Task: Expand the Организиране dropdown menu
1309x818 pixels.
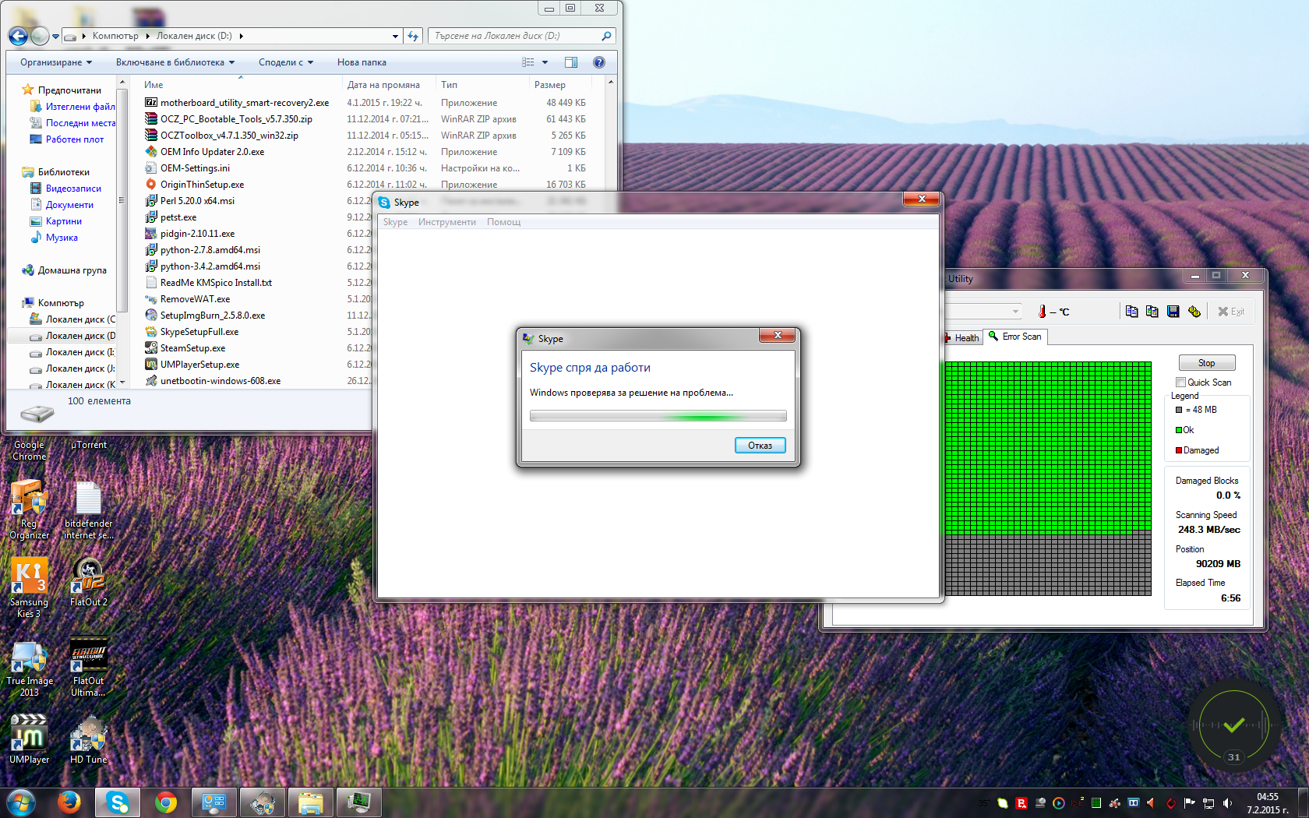Action: pos(56,62)
